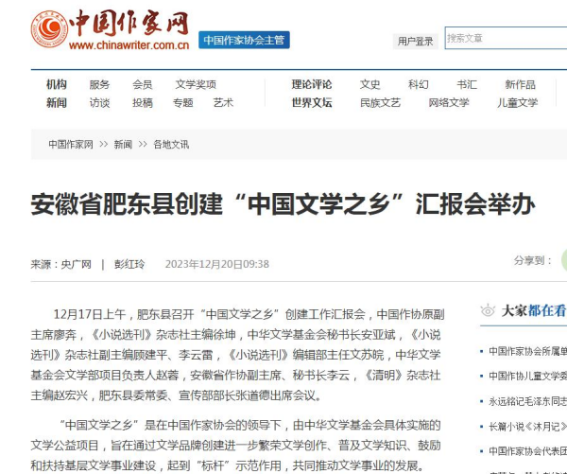
Task: Open sidebar link 永远铭记毛泽东同志
Action: (x=527, y=401)
